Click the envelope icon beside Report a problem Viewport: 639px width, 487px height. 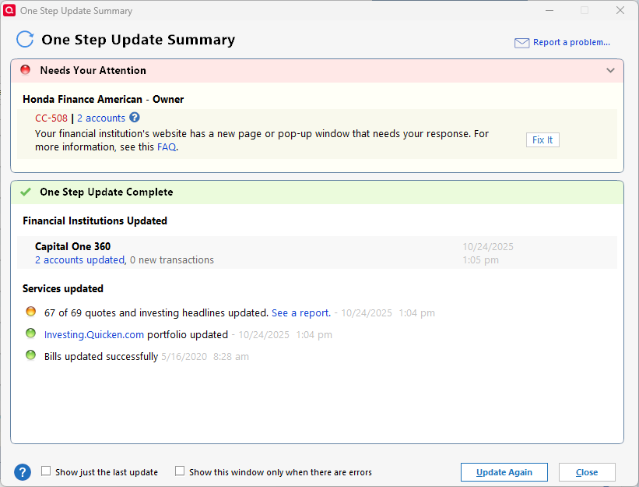point(521,43)
